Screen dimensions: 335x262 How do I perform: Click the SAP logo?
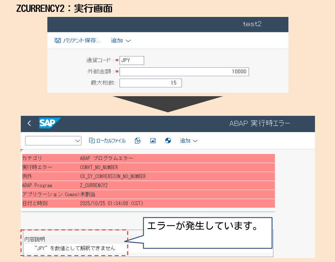coord(50,123)
